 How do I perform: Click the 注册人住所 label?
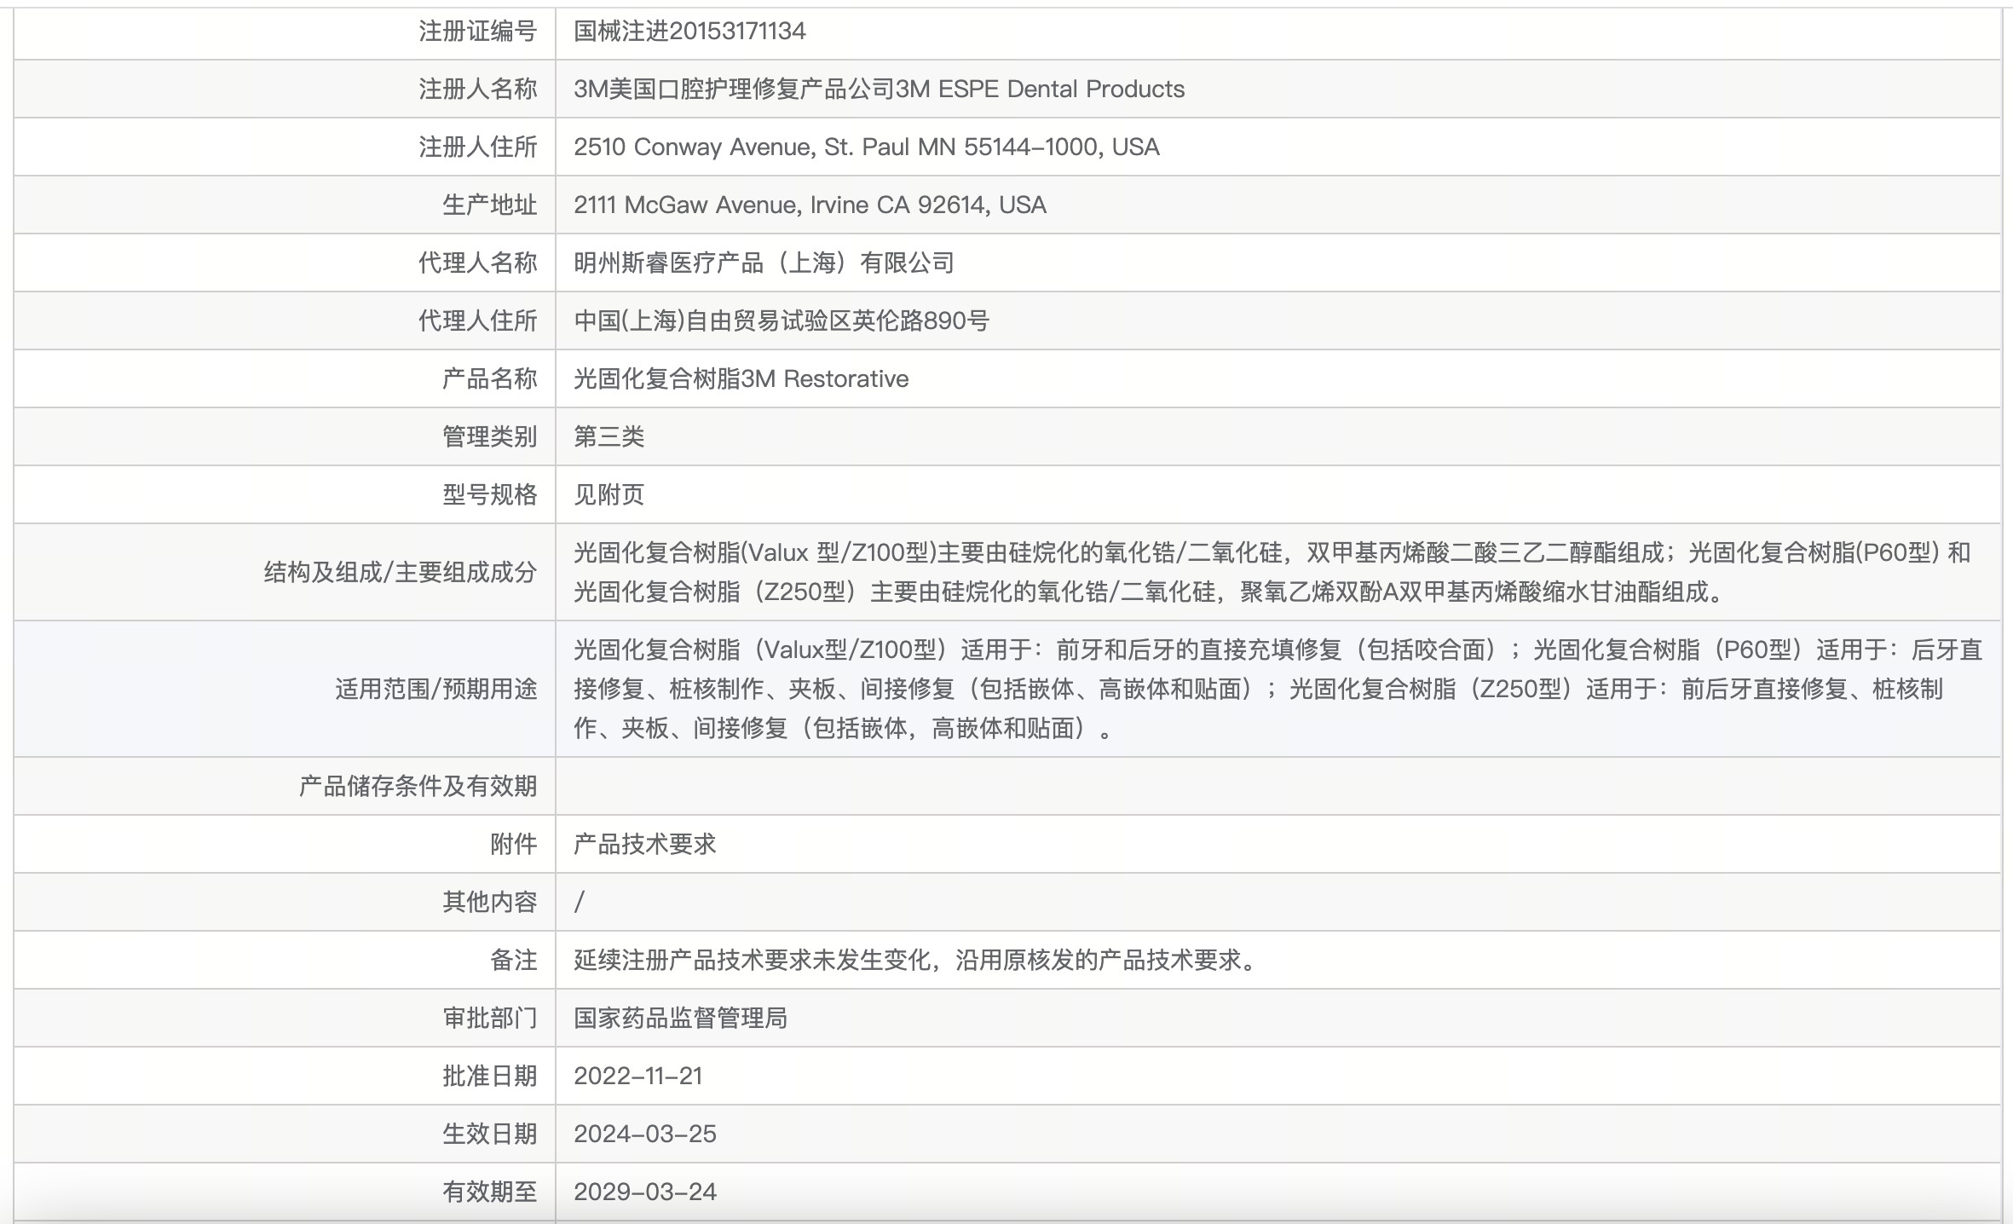[478, 147]
